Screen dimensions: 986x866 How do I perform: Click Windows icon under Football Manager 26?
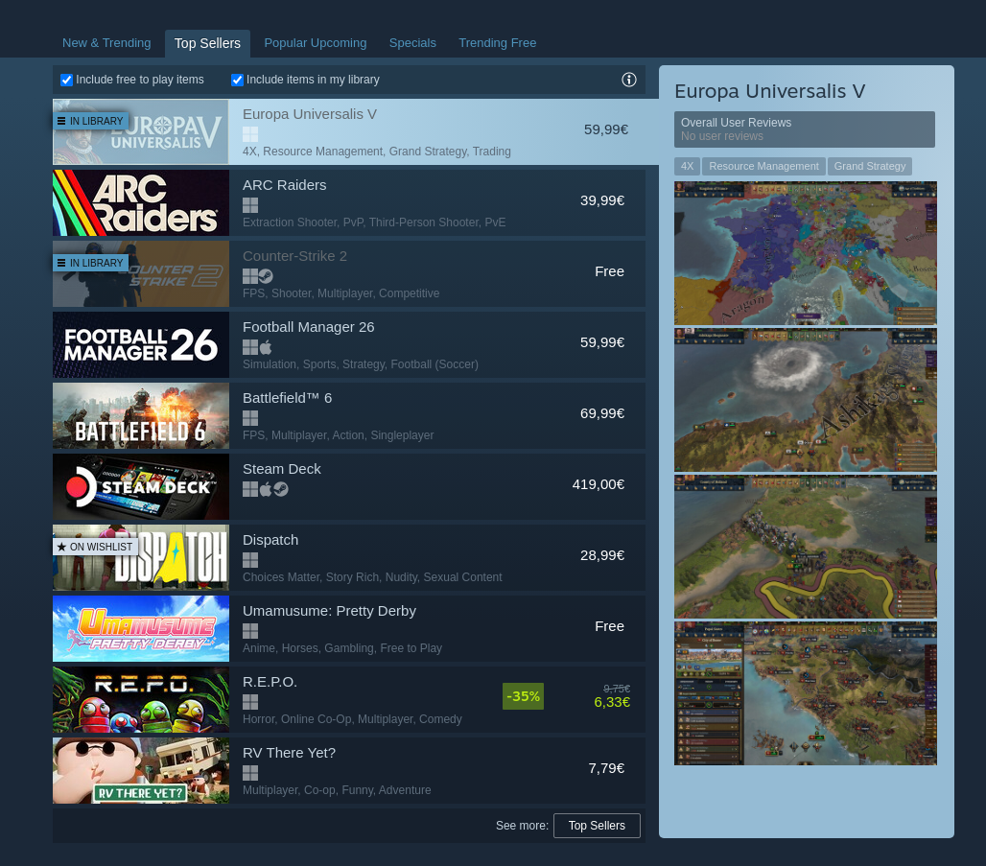click(250, 347)
